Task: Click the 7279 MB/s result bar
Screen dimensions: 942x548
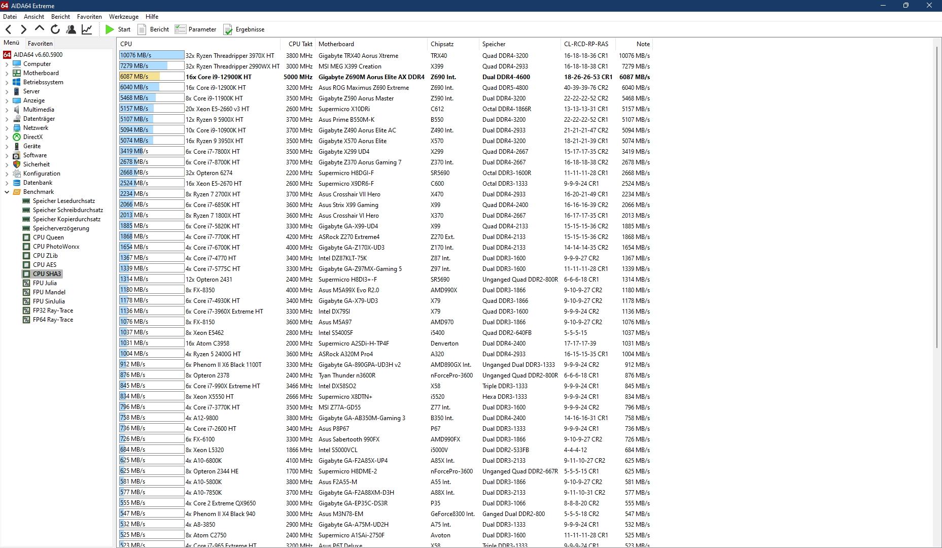Action: click(152, 66)
